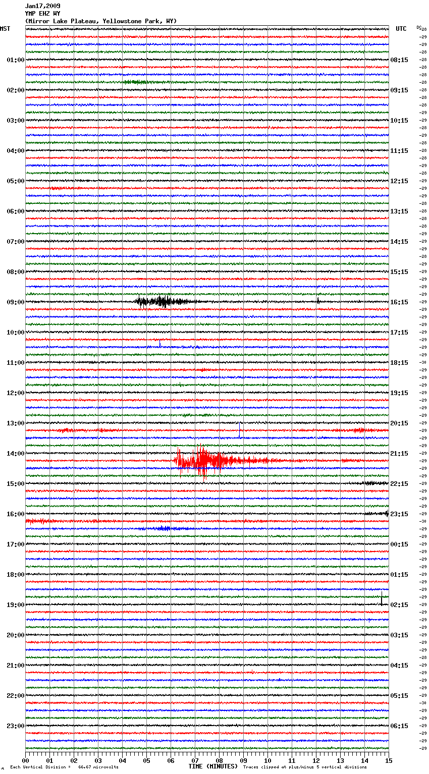429x774 pixels.
Task: Select the 10:00 MST time label
Action: pos(15,333)
